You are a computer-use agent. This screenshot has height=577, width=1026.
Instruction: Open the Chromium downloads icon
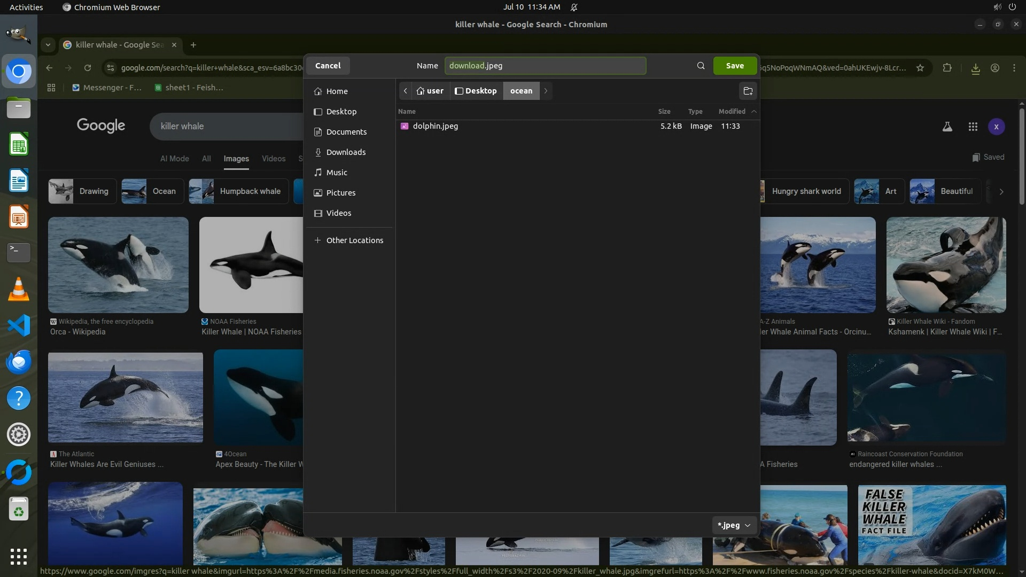pos(975,68)
